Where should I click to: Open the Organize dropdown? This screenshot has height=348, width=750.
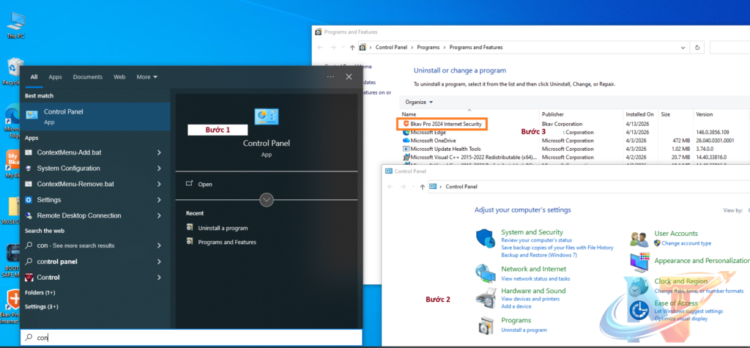(418, 102)
